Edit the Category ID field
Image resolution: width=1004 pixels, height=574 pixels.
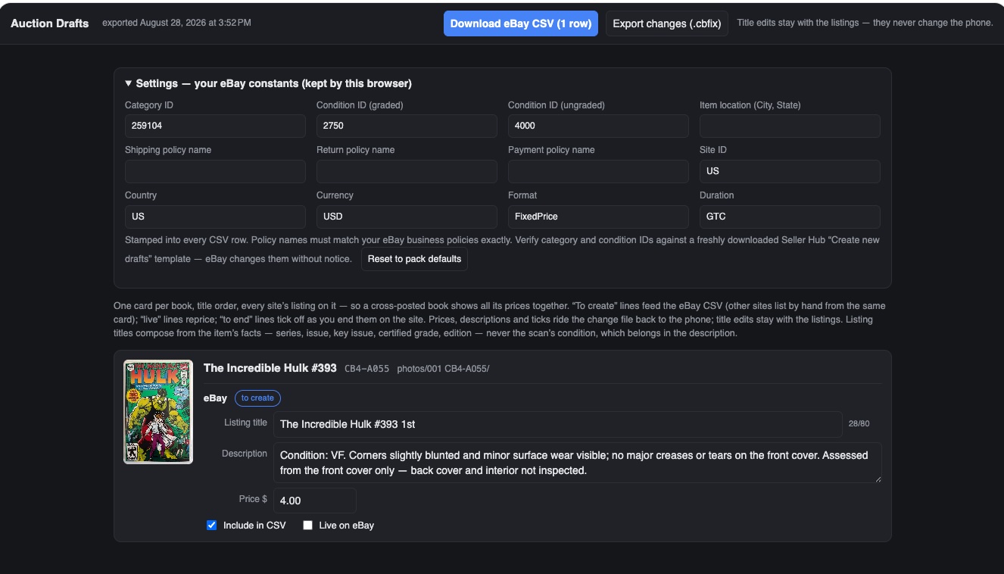click(x=215, y=126)
